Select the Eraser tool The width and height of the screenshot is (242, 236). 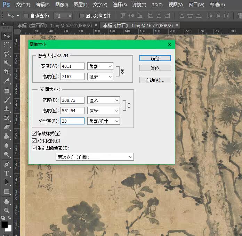click(x=7, y=127)
